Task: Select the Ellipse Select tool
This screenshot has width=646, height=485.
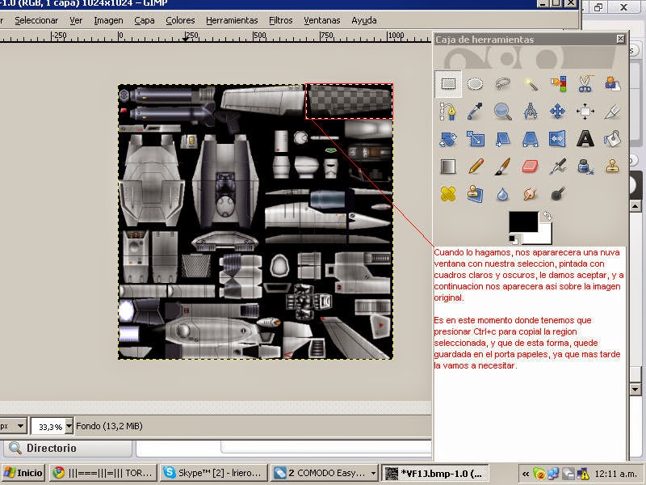Action: click(475, 84)
